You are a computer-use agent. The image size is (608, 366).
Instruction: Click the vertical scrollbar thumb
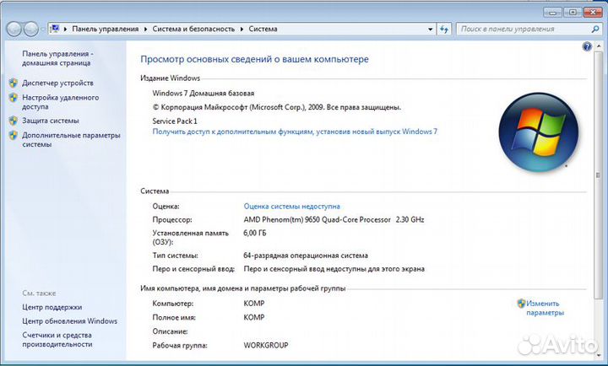[x=597, y=175]
